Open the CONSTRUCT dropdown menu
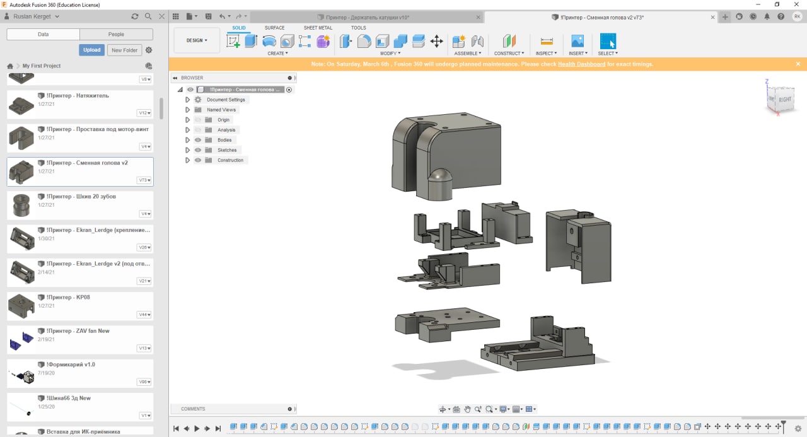807x437 pixels. pos(509,54)
